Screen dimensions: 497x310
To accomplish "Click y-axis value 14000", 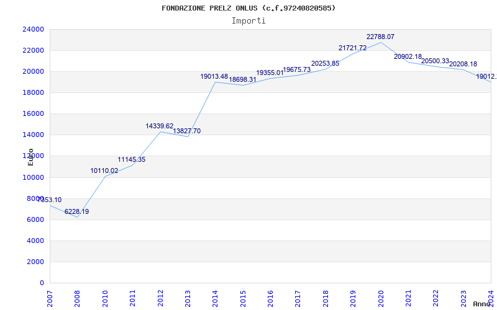I will 33,135.
